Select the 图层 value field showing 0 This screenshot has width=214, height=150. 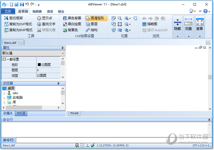48,70
